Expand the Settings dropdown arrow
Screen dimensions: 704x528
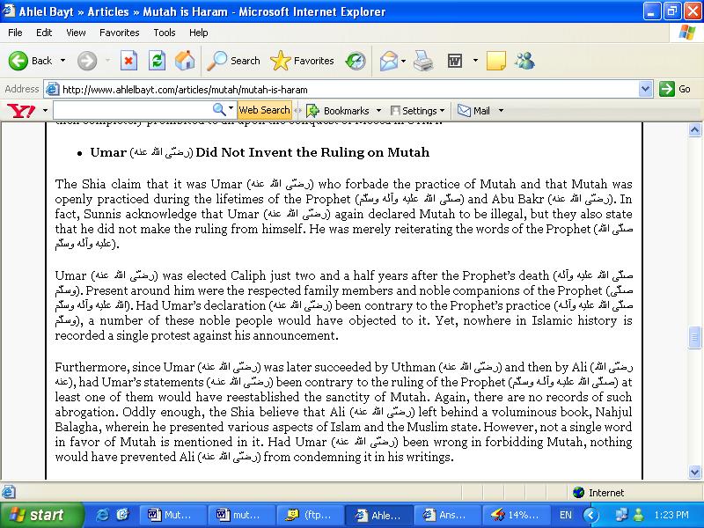[443, 111]
